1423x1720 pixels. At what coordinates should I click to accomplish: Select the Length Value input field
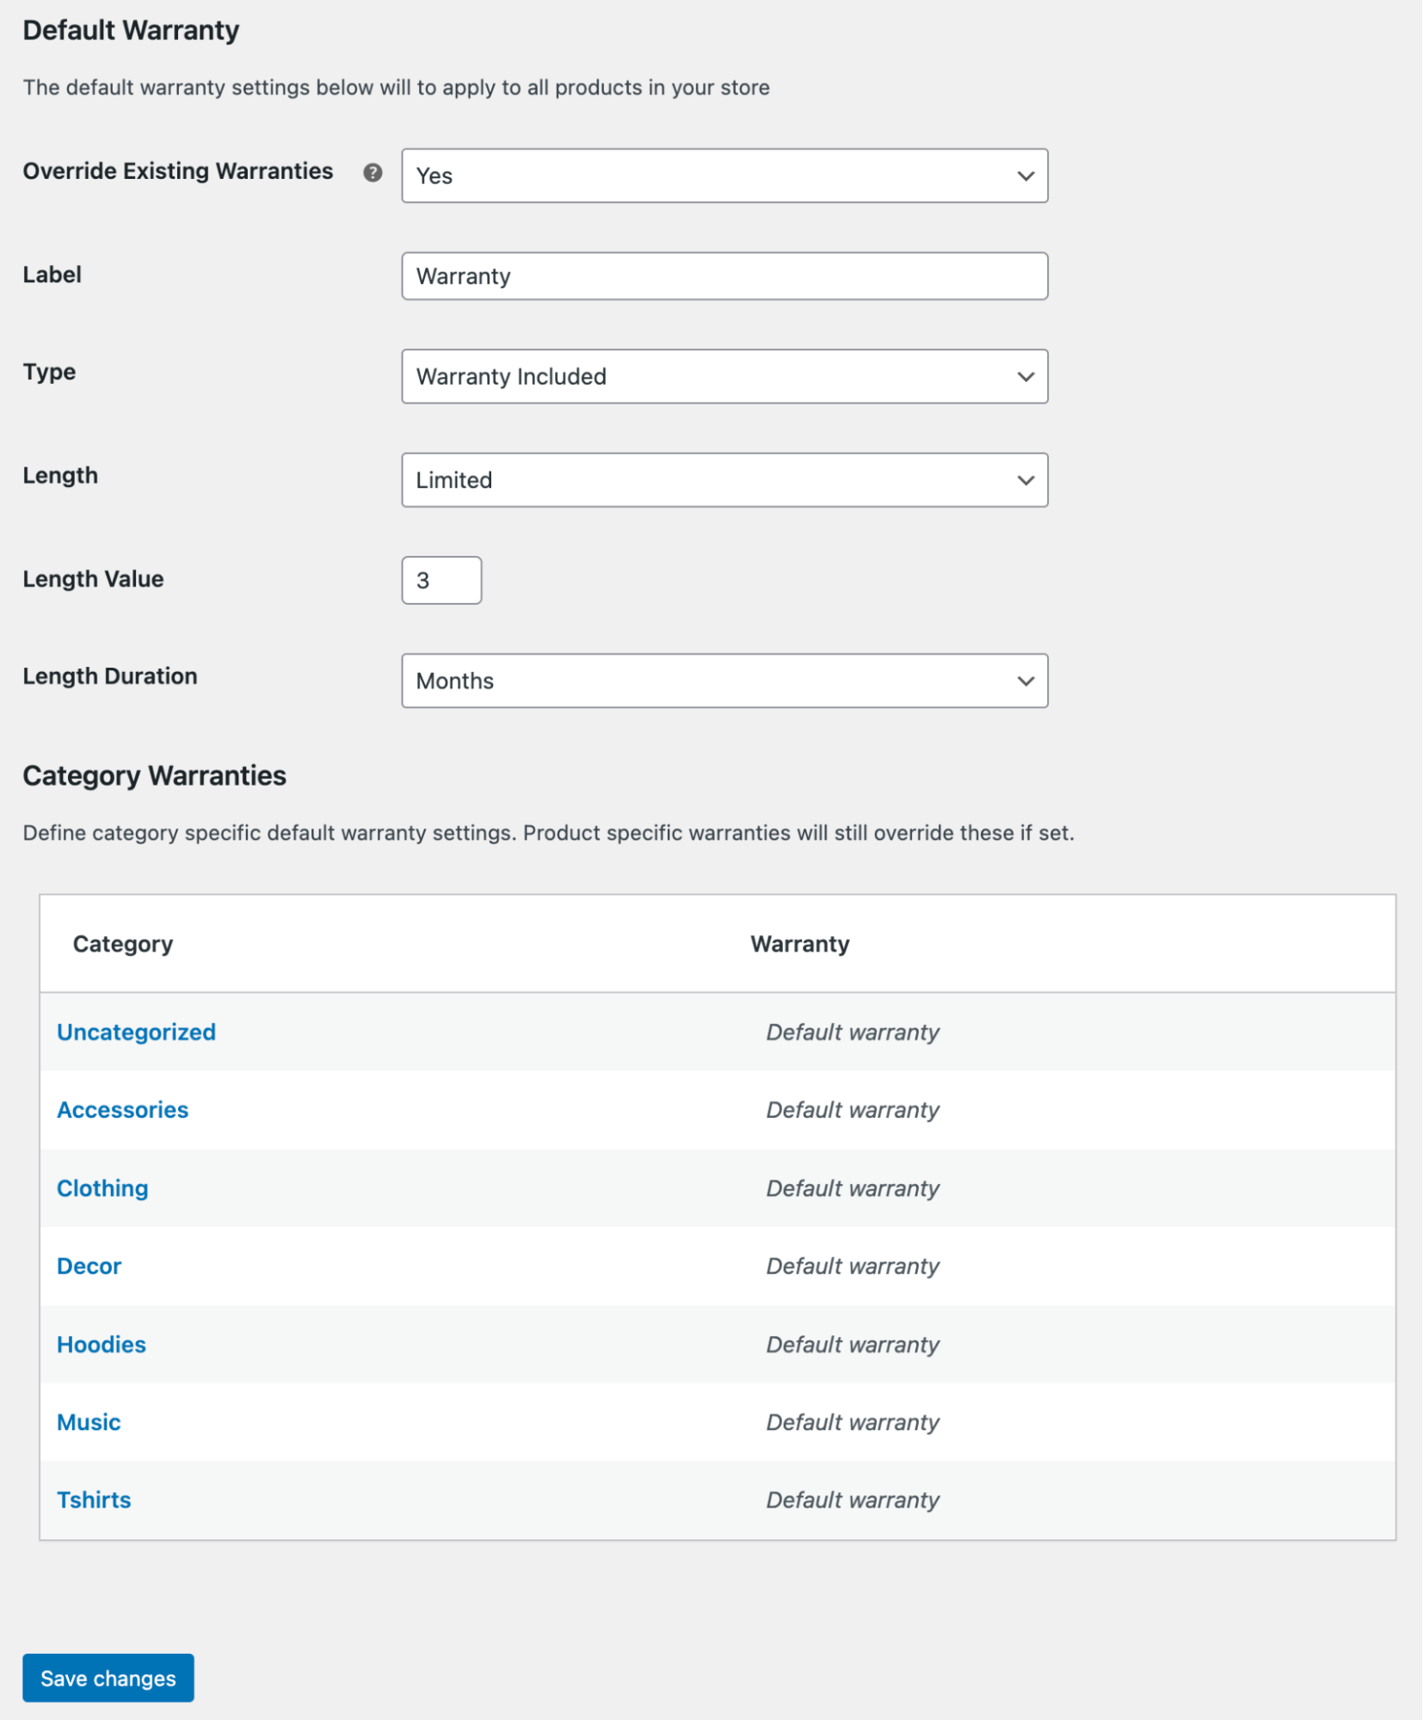point(441,580)
